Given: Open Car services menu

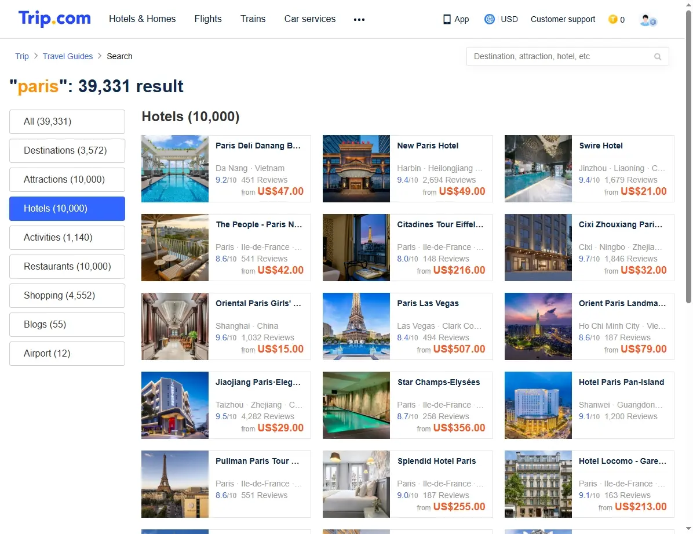Looking at the screenshot, I should pyautogui.click(x=310, y=19).
